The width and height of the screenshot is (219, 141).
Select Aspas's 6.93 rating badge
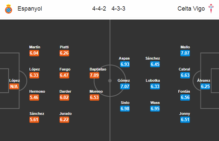coord(125,64)
